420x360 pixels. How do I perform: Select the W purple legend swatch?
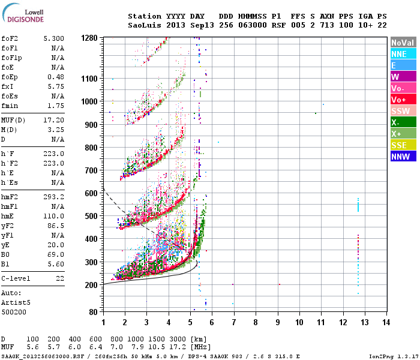(x=403, y=77)
